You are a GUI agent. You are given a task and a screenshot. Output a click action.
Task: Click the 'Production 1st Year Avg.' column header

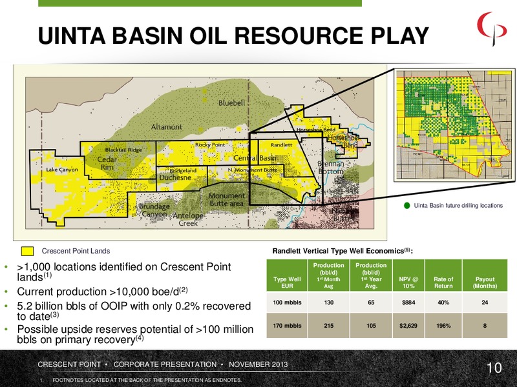371,275
